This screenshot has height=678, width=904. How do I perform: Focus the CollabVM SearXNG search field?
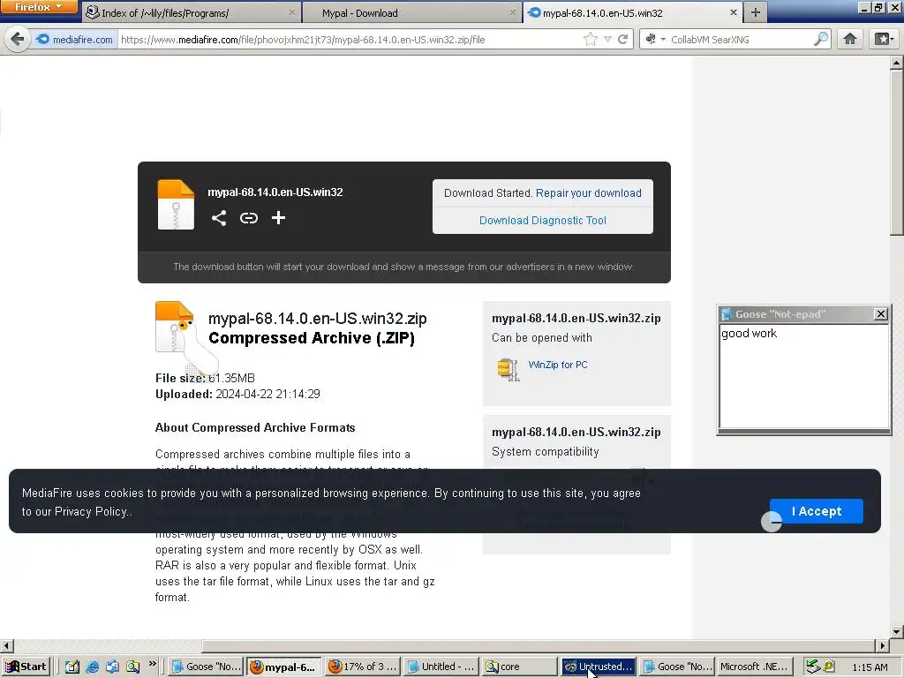pyautogui.click(x=739, y=39)
